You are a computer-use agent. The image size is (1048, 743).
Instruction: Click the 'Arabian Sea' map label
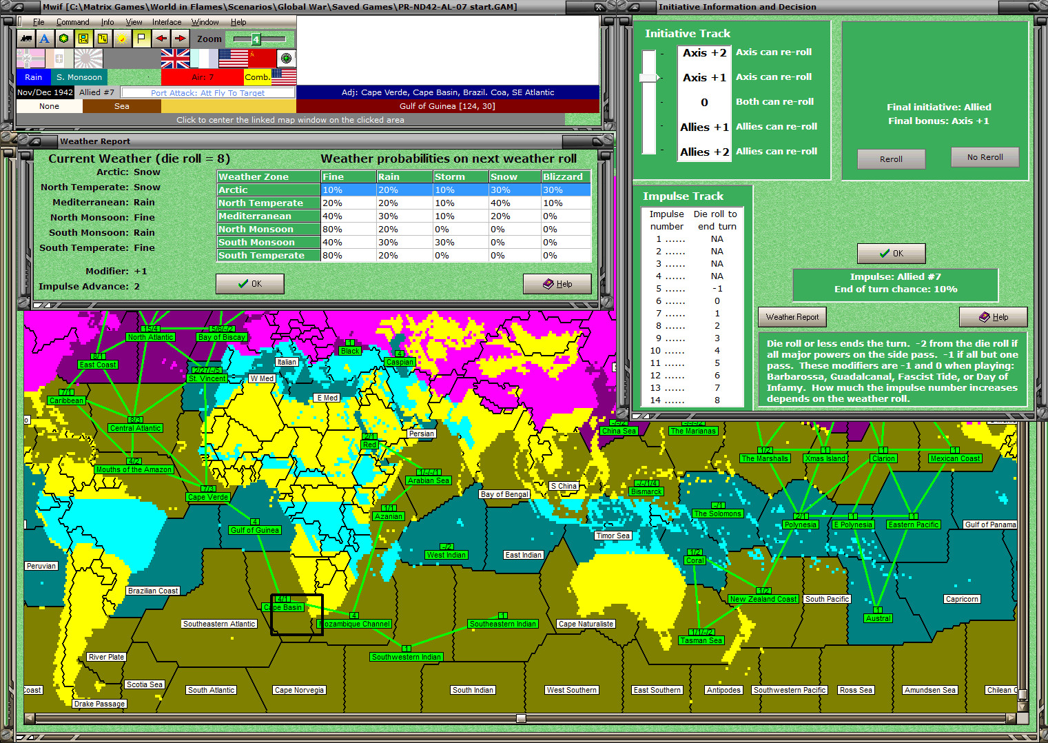[x=429, y=481]
